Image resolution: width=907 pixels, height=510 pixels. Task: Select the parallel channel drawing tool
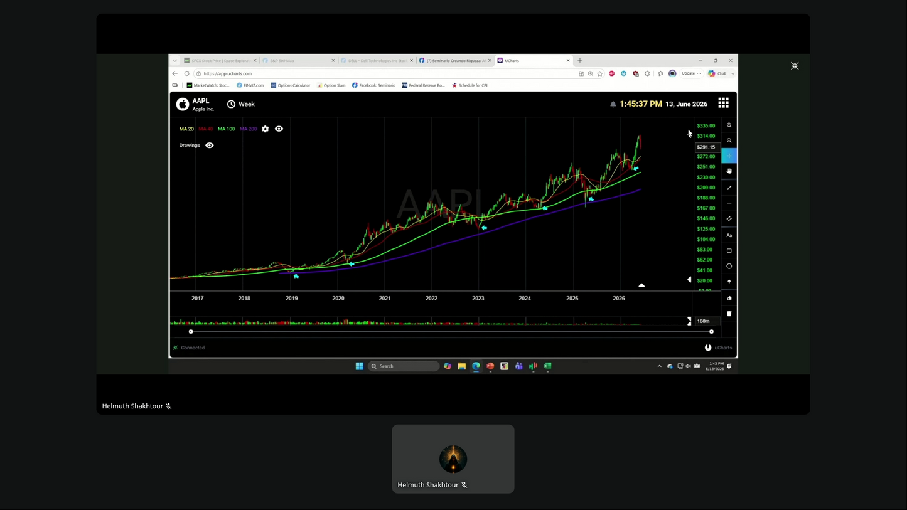point(729,219)
